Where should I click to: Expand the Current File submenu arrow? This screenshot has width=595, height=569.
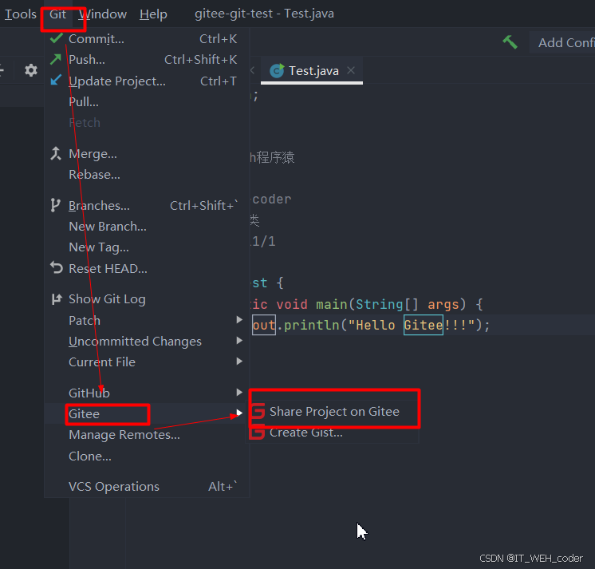point(239,361)
